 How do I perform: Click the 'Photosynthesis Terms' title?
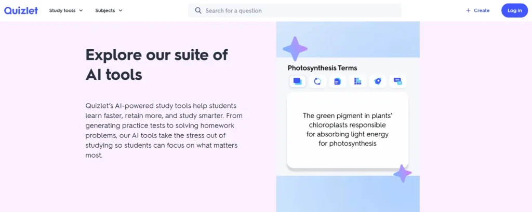point(322,68)
